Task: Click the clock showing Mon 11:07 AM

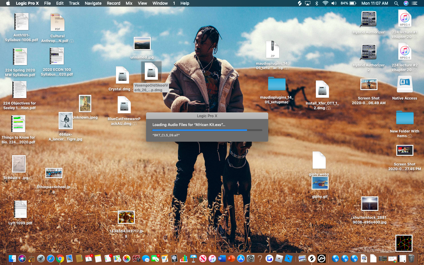Action: point(375,3)
